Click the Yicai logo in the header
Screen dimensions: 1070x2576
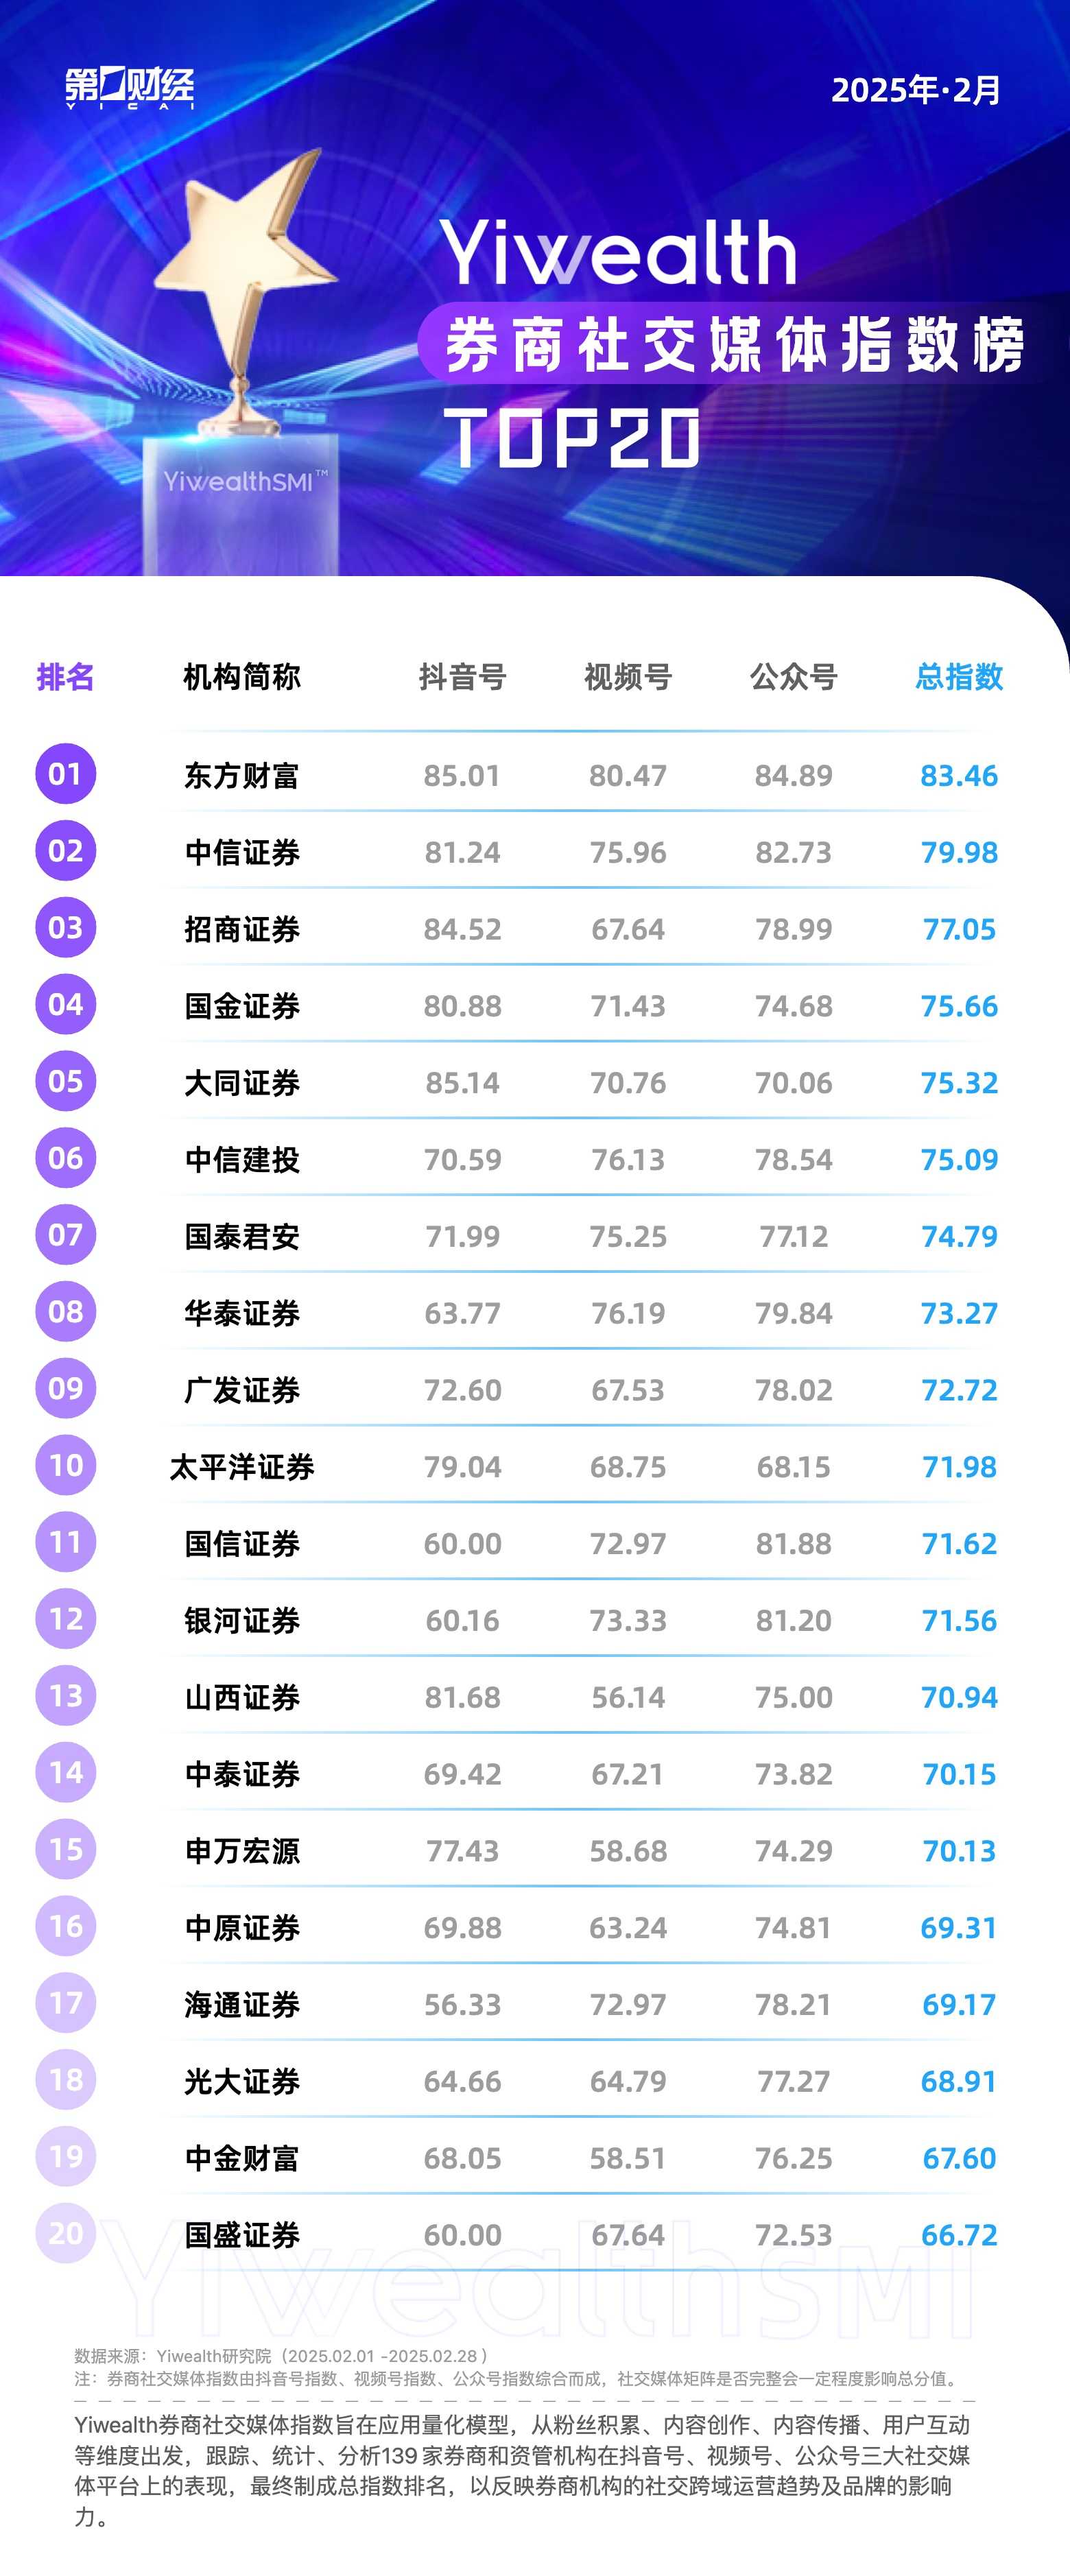click(x=129, y=88)
